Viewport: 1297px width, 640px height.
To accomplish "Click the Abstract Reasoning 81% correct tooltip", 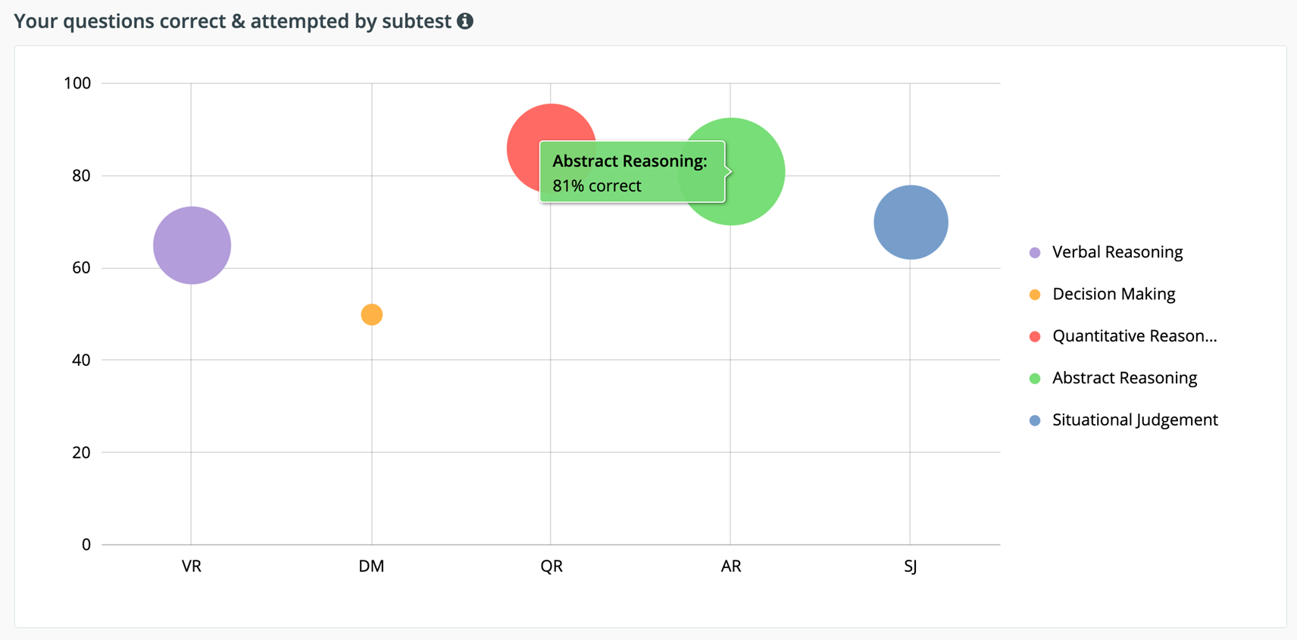I will [632, 173].
